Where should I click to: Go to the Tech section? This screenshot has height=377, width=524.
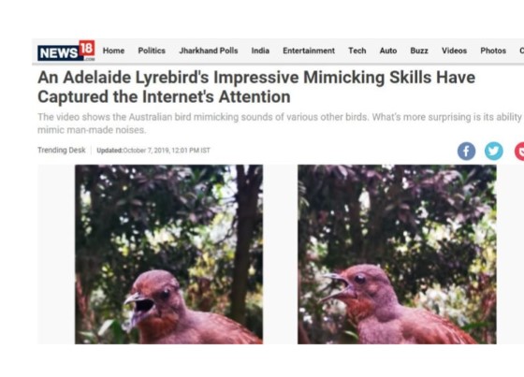click(x=357, y=51)
